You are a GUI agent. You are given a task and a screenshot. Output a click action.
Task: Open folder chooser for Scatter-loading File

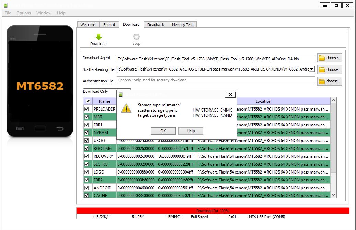tap(330, 69)
